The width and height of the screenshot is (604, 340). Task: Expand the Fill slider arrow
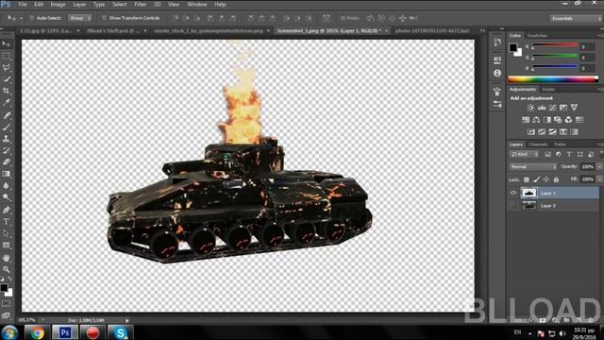(x=599, y=179)
